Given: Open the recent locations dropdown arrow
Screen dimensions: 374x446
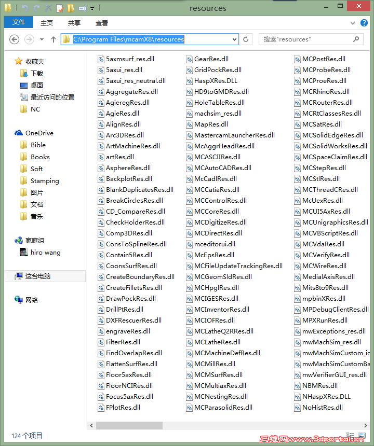Looking at the screenshot, I should click(42, 39).
